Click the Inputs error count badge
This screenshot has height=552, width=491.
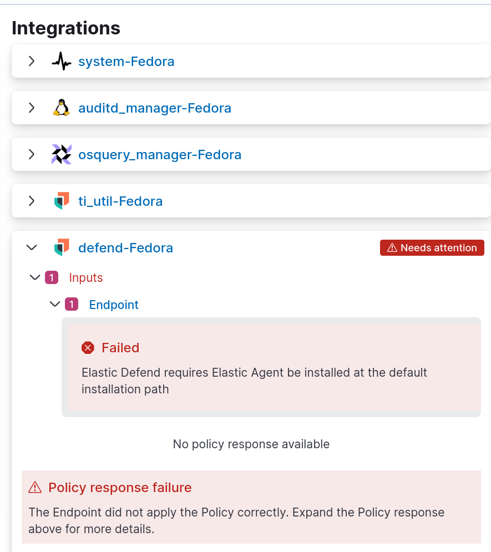[52, 277]
